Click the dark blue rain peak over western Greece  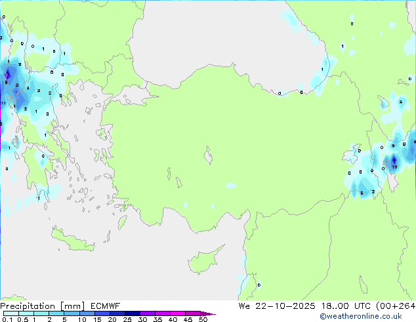coord(8,74)
